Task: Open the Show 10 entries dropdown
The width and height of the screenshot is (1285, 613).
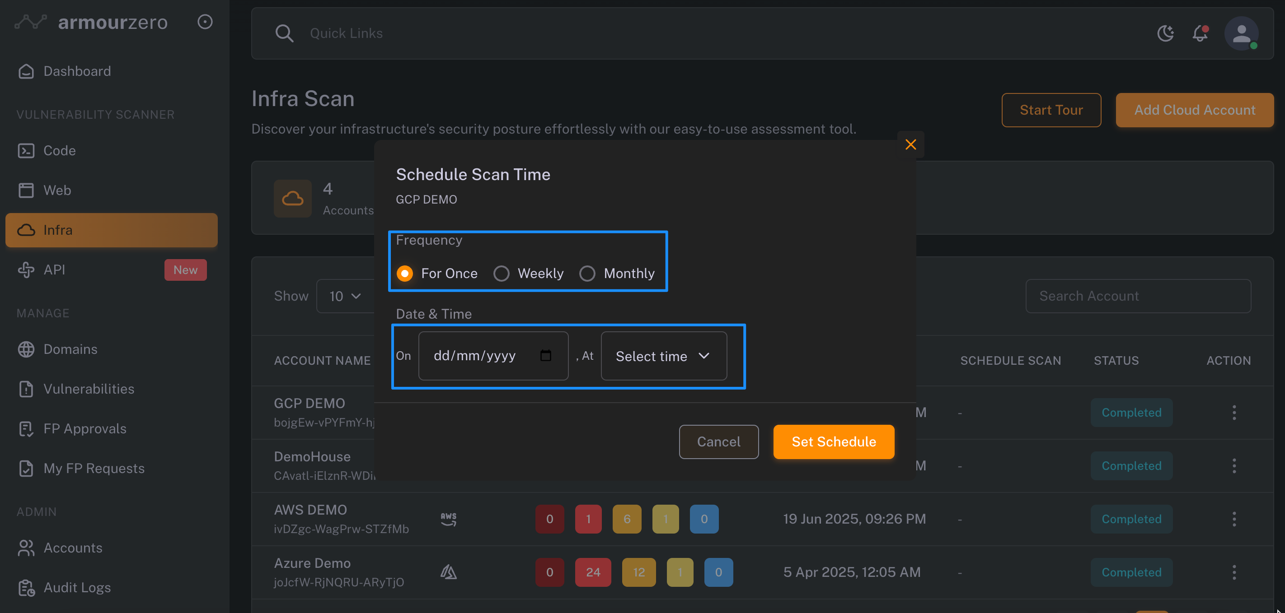Action: (345, 296)
